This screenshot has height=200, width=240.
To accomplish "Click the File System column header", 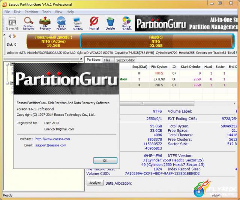I will pos(159,67).
